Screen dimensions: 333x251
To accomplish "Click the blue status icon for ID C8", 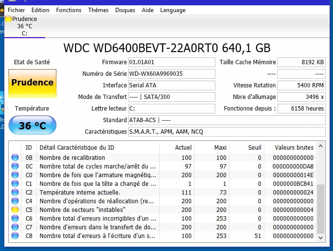I will click(x=15, y=236).
